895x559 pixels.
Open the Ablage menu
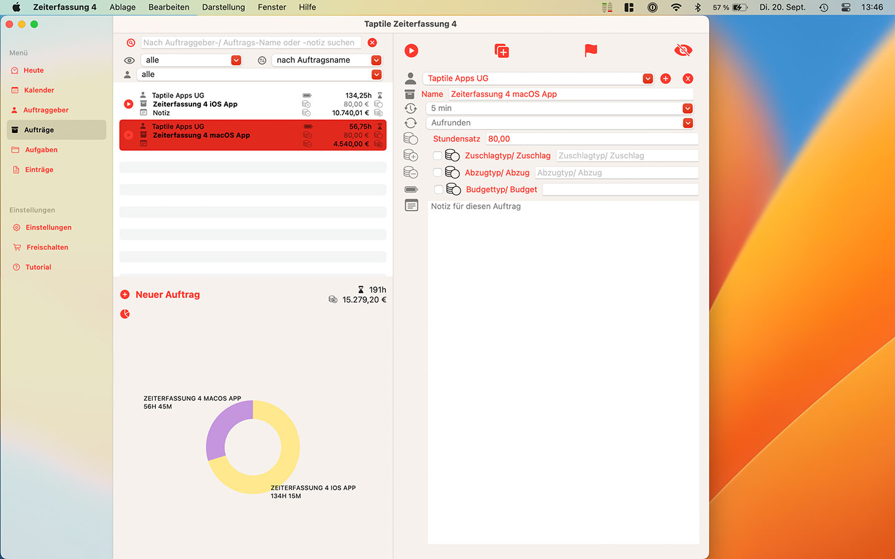122,7
